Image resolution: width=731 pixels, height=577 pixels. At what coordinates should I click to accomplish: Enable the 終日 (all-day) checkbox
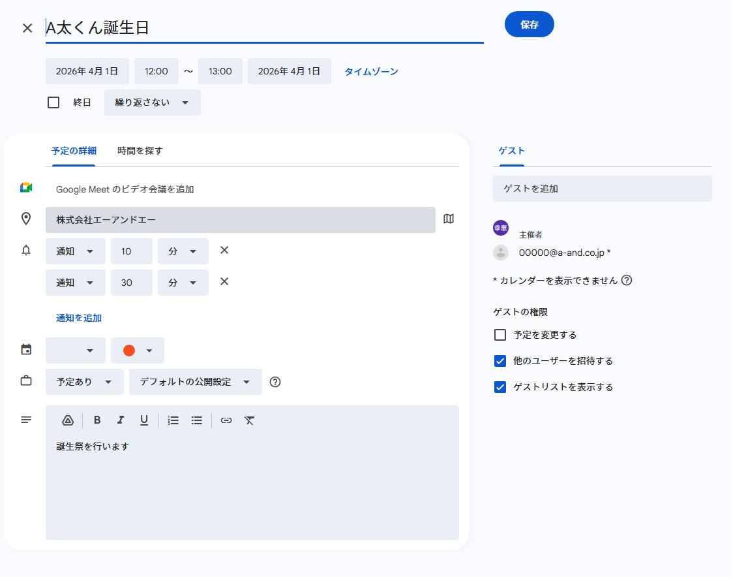[x=53, y=102]
